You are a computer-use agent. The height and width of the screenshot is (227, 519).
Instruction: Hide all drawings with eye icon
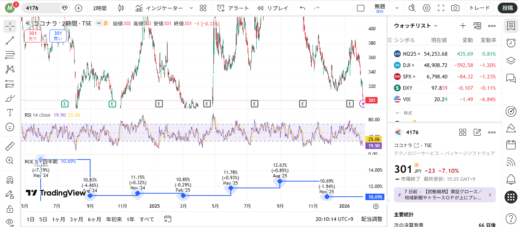coord(10,222)
